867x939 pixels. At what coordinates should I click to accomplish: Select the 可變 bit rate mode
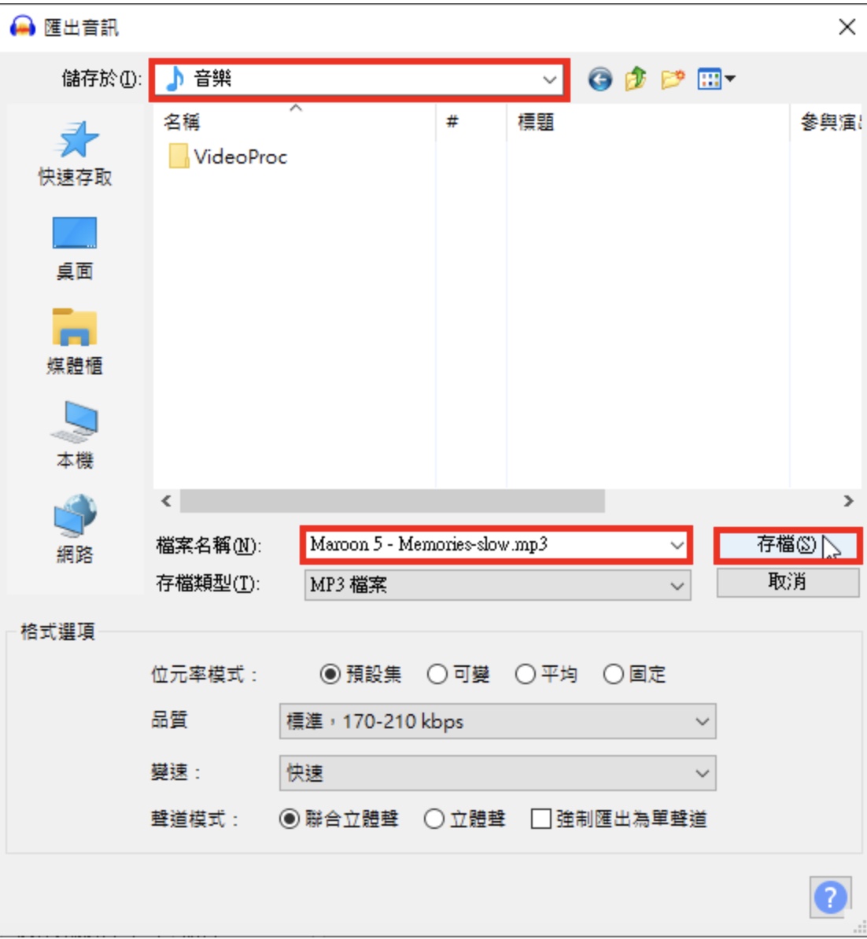(459, 674)
